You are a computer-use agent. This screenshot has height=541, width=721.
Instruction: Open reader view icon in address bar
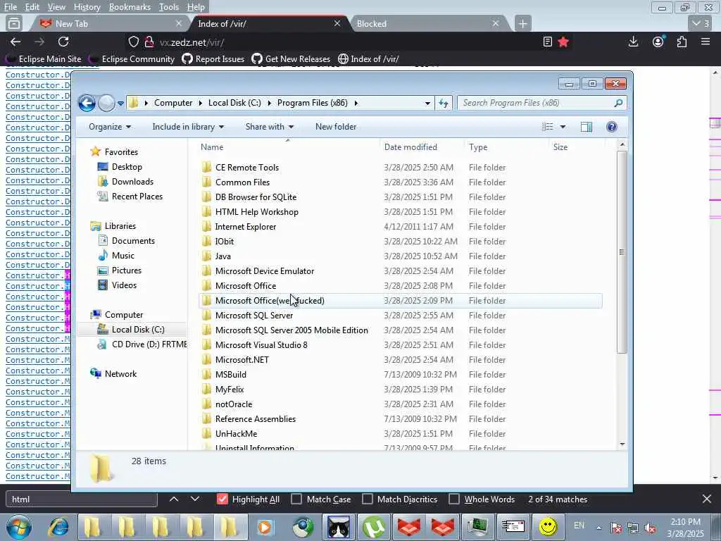pos(547,42)
